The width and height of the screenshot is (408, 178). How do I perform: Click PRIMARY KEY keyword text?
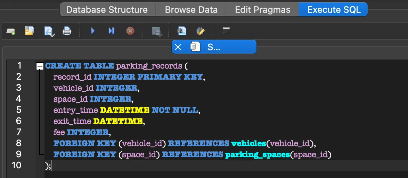(x=170, y=77)
